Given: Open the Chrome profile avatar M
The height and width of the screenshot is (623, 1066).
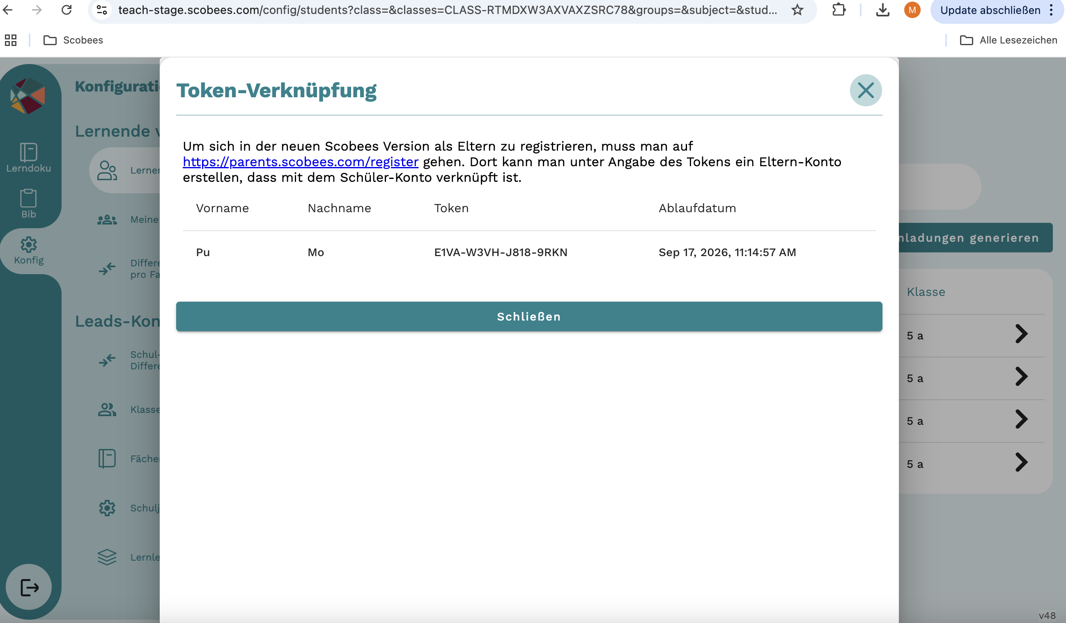Looking at the screenshot, I should [x=912, y=10].
